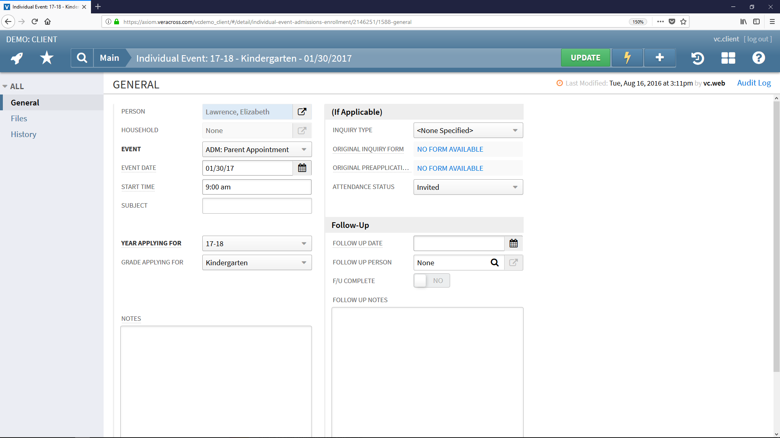Viewport: 780px width, 438px height.
Task: Open the calendar picker for Event Date
Action: (x=302, y=167)
